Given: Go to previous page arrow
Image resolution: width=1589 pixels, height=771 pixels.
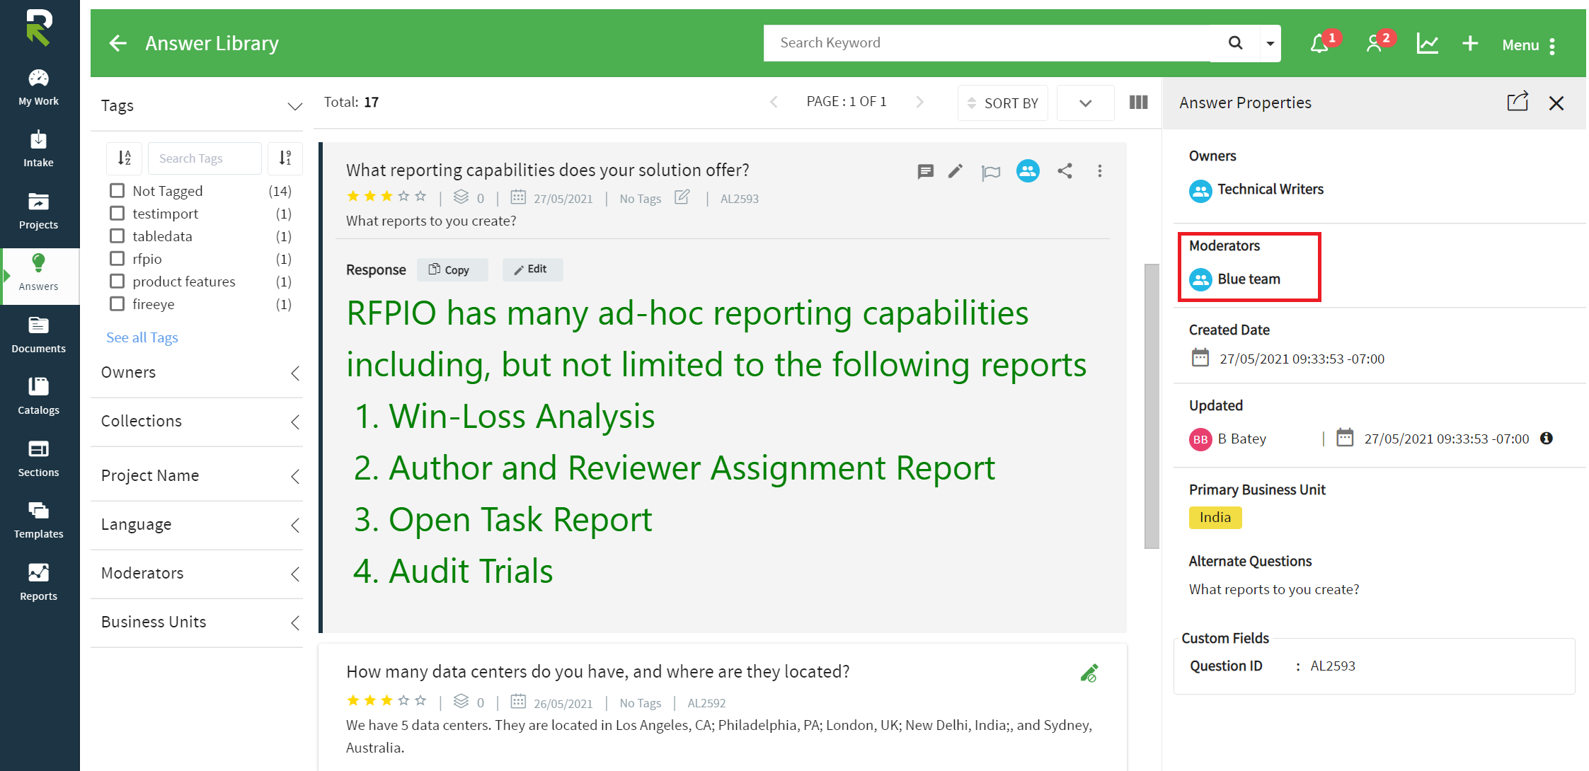Looking at the screenshot, I should click(x=774, y=102).
